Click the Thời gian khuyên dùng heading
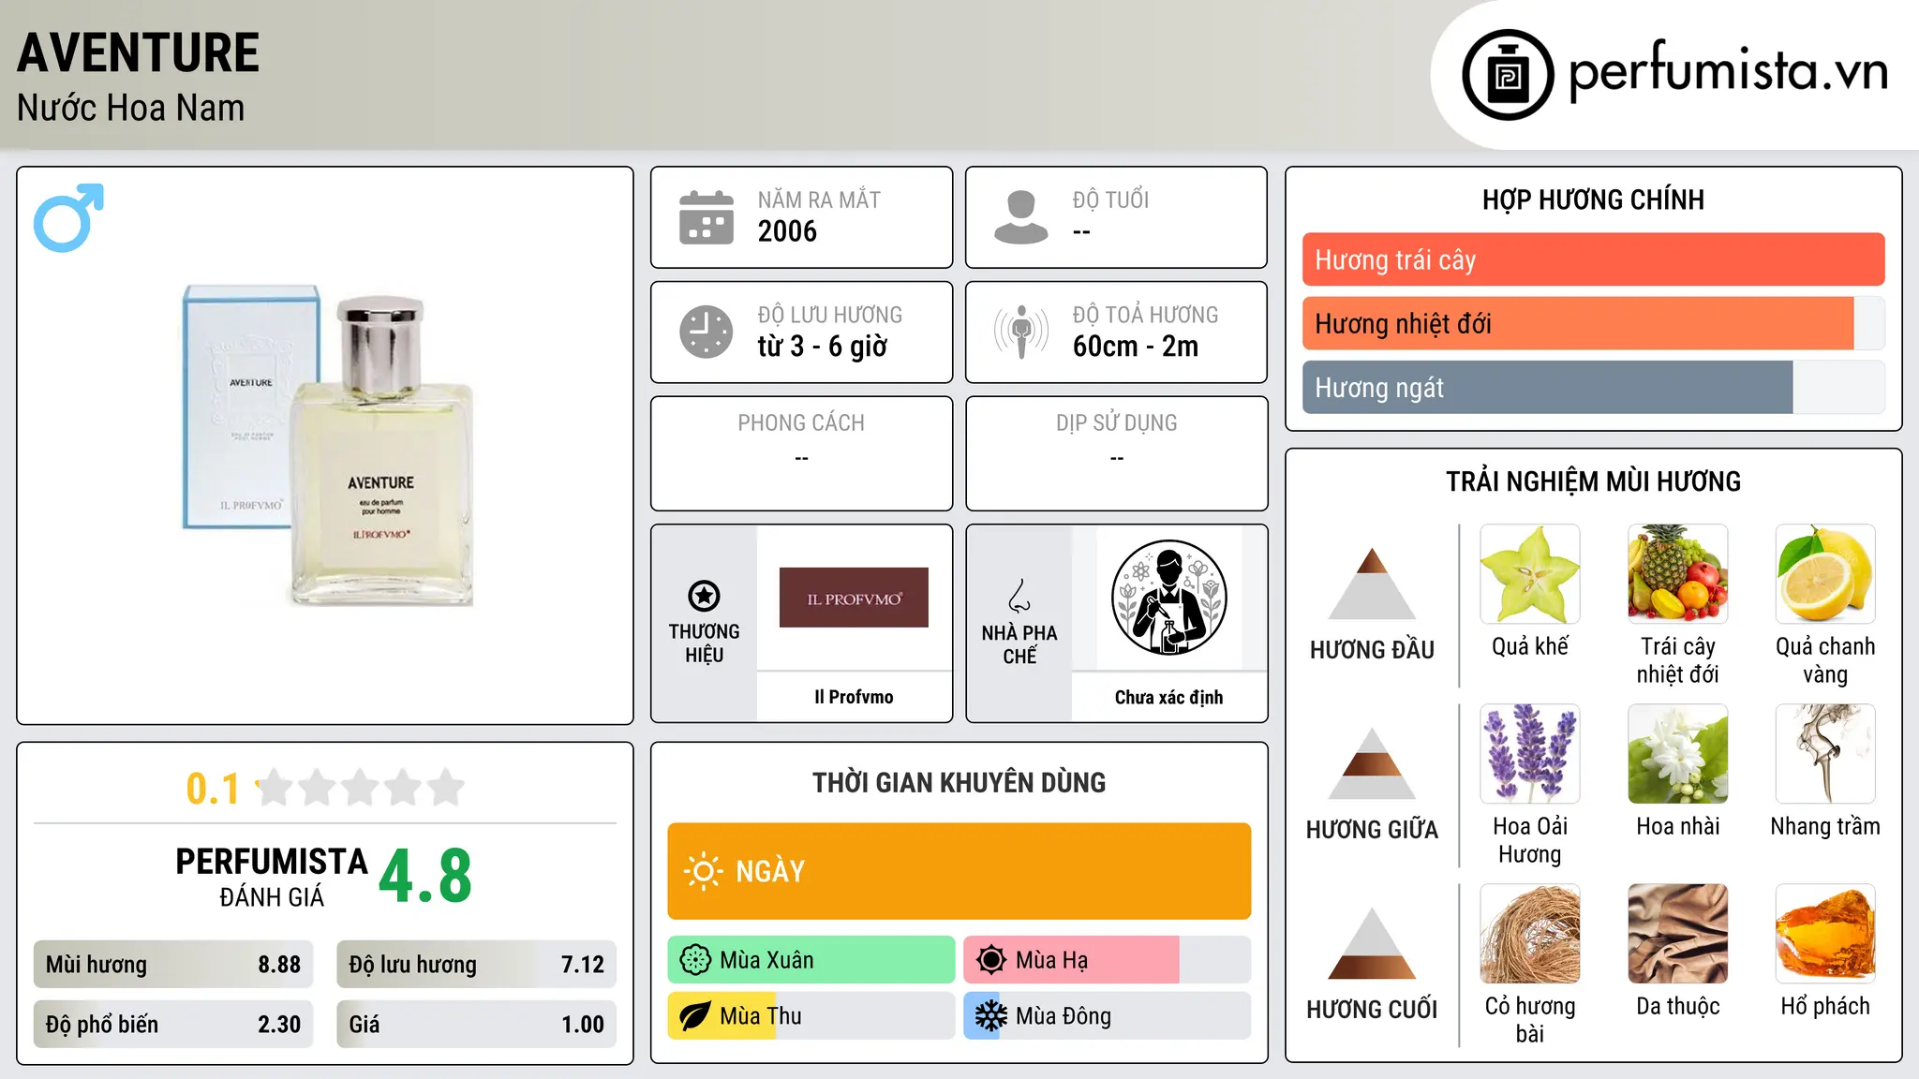This screenshot has height=1079, width=1919. pos(959,782)
